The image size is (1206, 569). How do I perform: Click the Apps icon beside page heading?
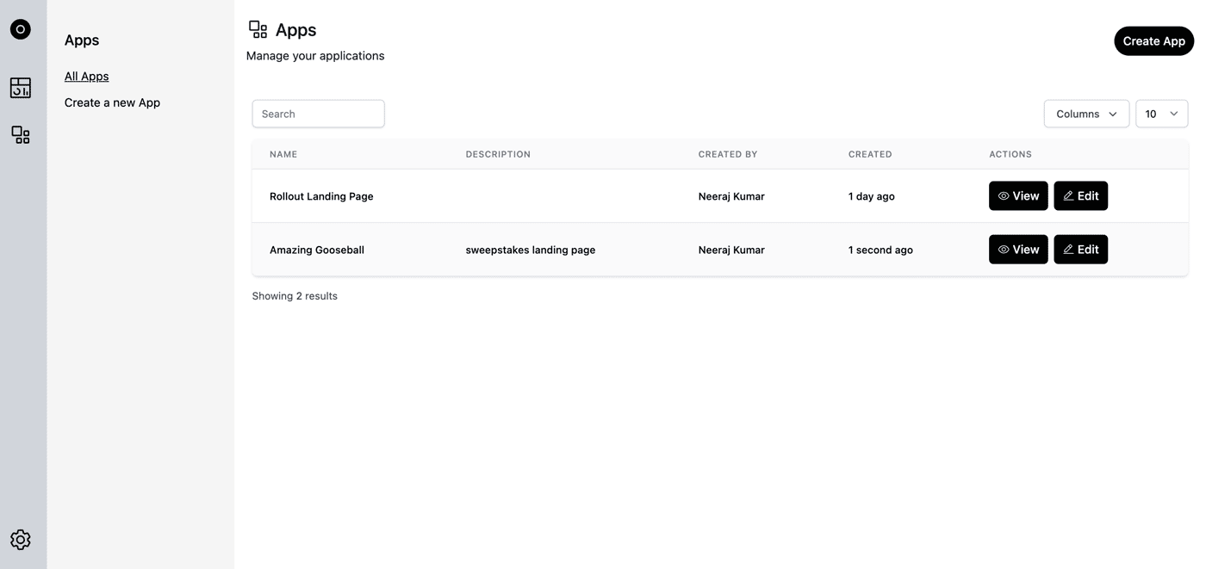258,30
